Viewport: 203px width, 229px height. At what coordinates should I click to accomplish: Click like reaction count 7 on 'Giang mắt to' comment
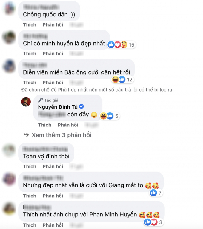pyautogui.click(x=156, y=193)
